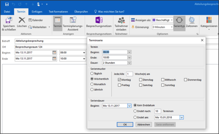Select the Termin ribbon tab

21,12
